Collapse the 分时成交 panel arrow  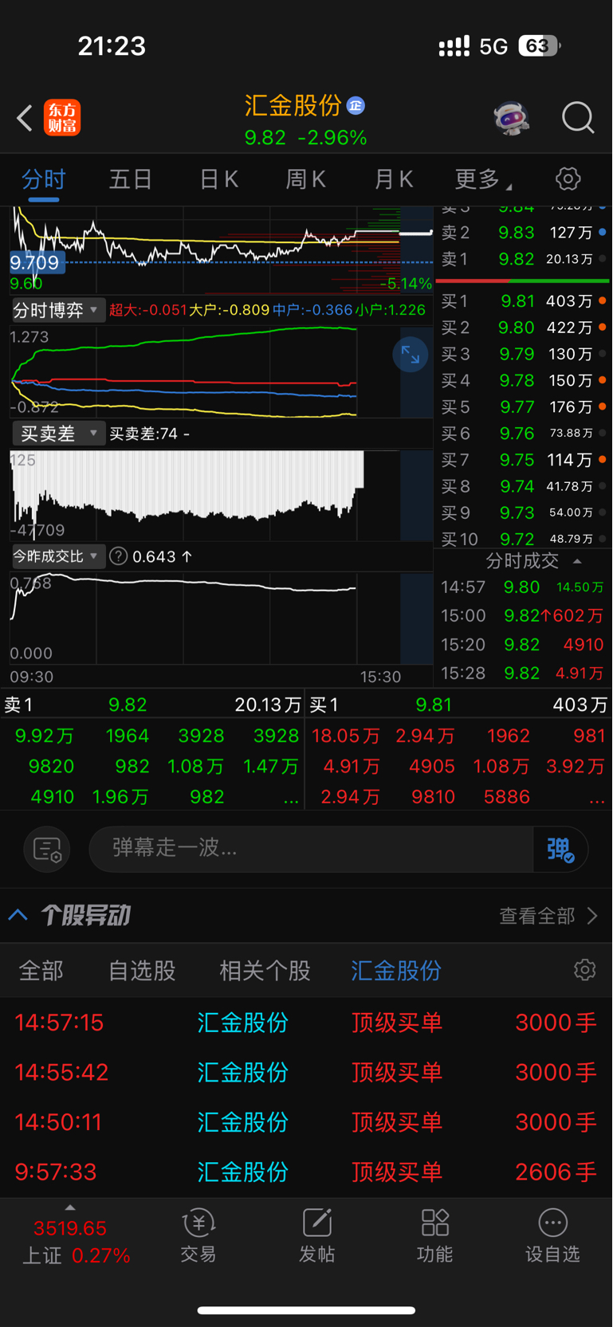pyautogui.click(x=577, y=561)
